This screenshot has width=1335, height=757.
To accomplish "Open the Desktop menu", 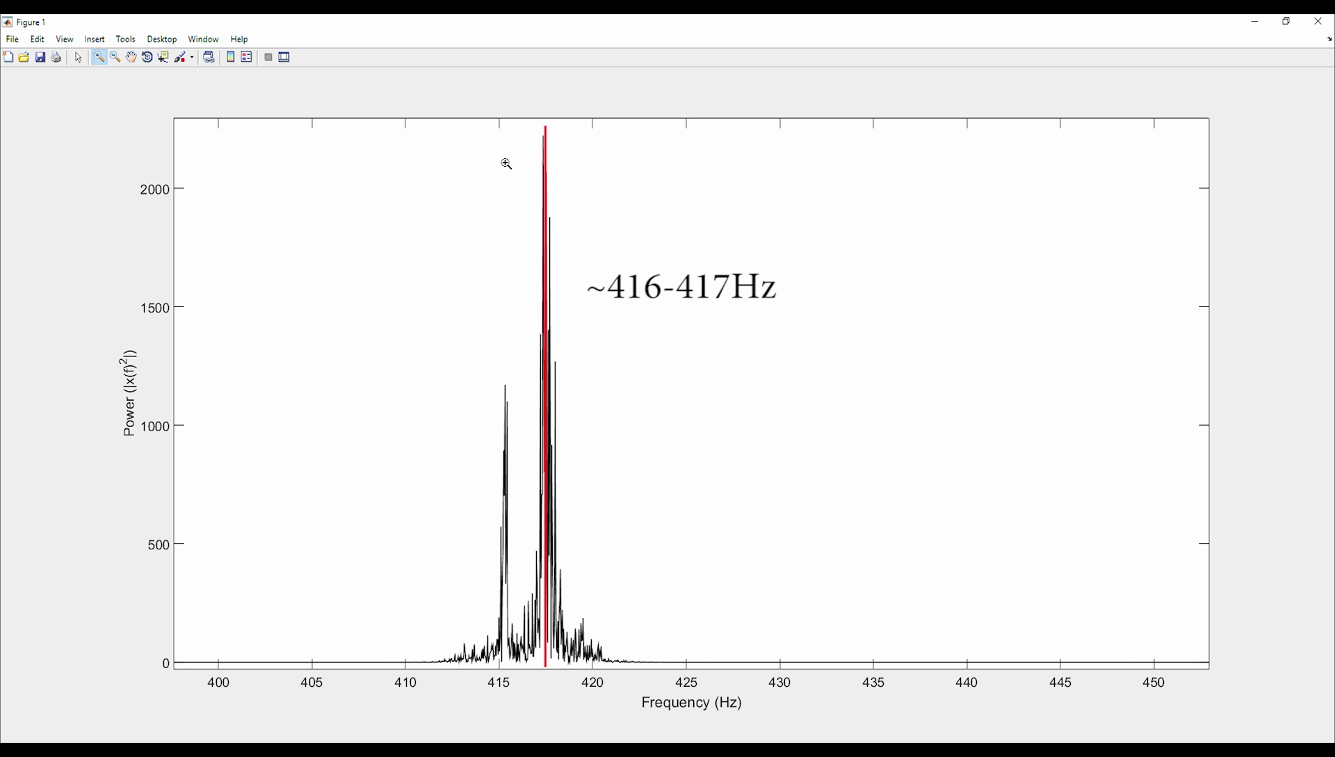I will point(162,40).
